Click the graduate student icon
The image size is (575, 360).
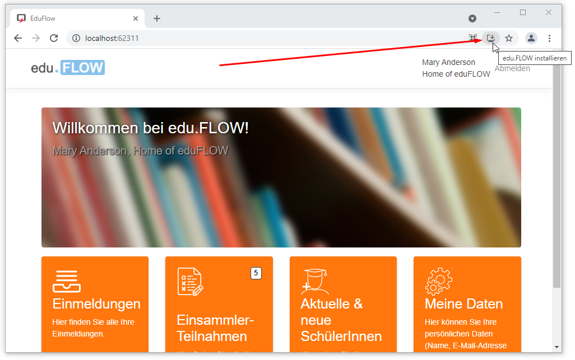point(314,281)
